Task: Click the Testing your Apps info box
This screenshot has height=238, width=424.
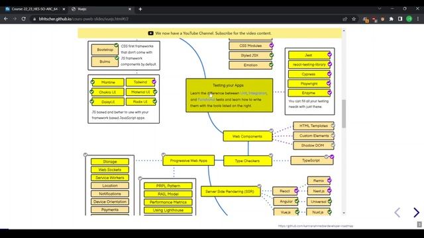Action: (229, 95)
